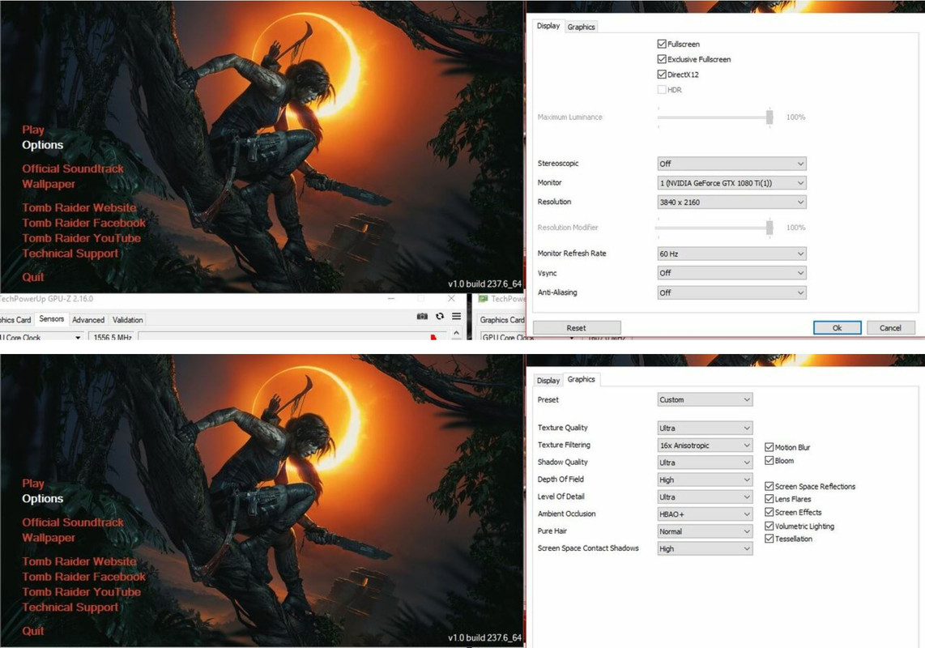Expand the Resolution dropdown set to 3840 x 2160
Screen dimensions: 925x648
click(731, 202)
